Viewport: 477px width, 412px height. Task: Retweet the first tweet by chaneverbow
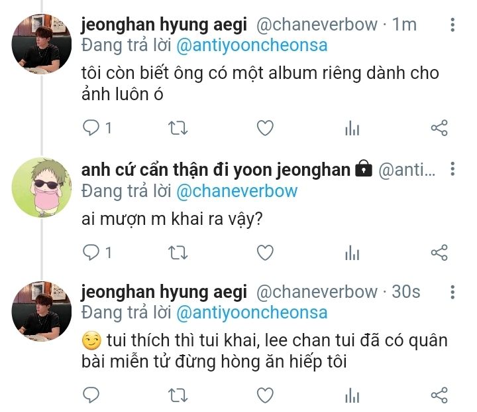coord(178,128)
